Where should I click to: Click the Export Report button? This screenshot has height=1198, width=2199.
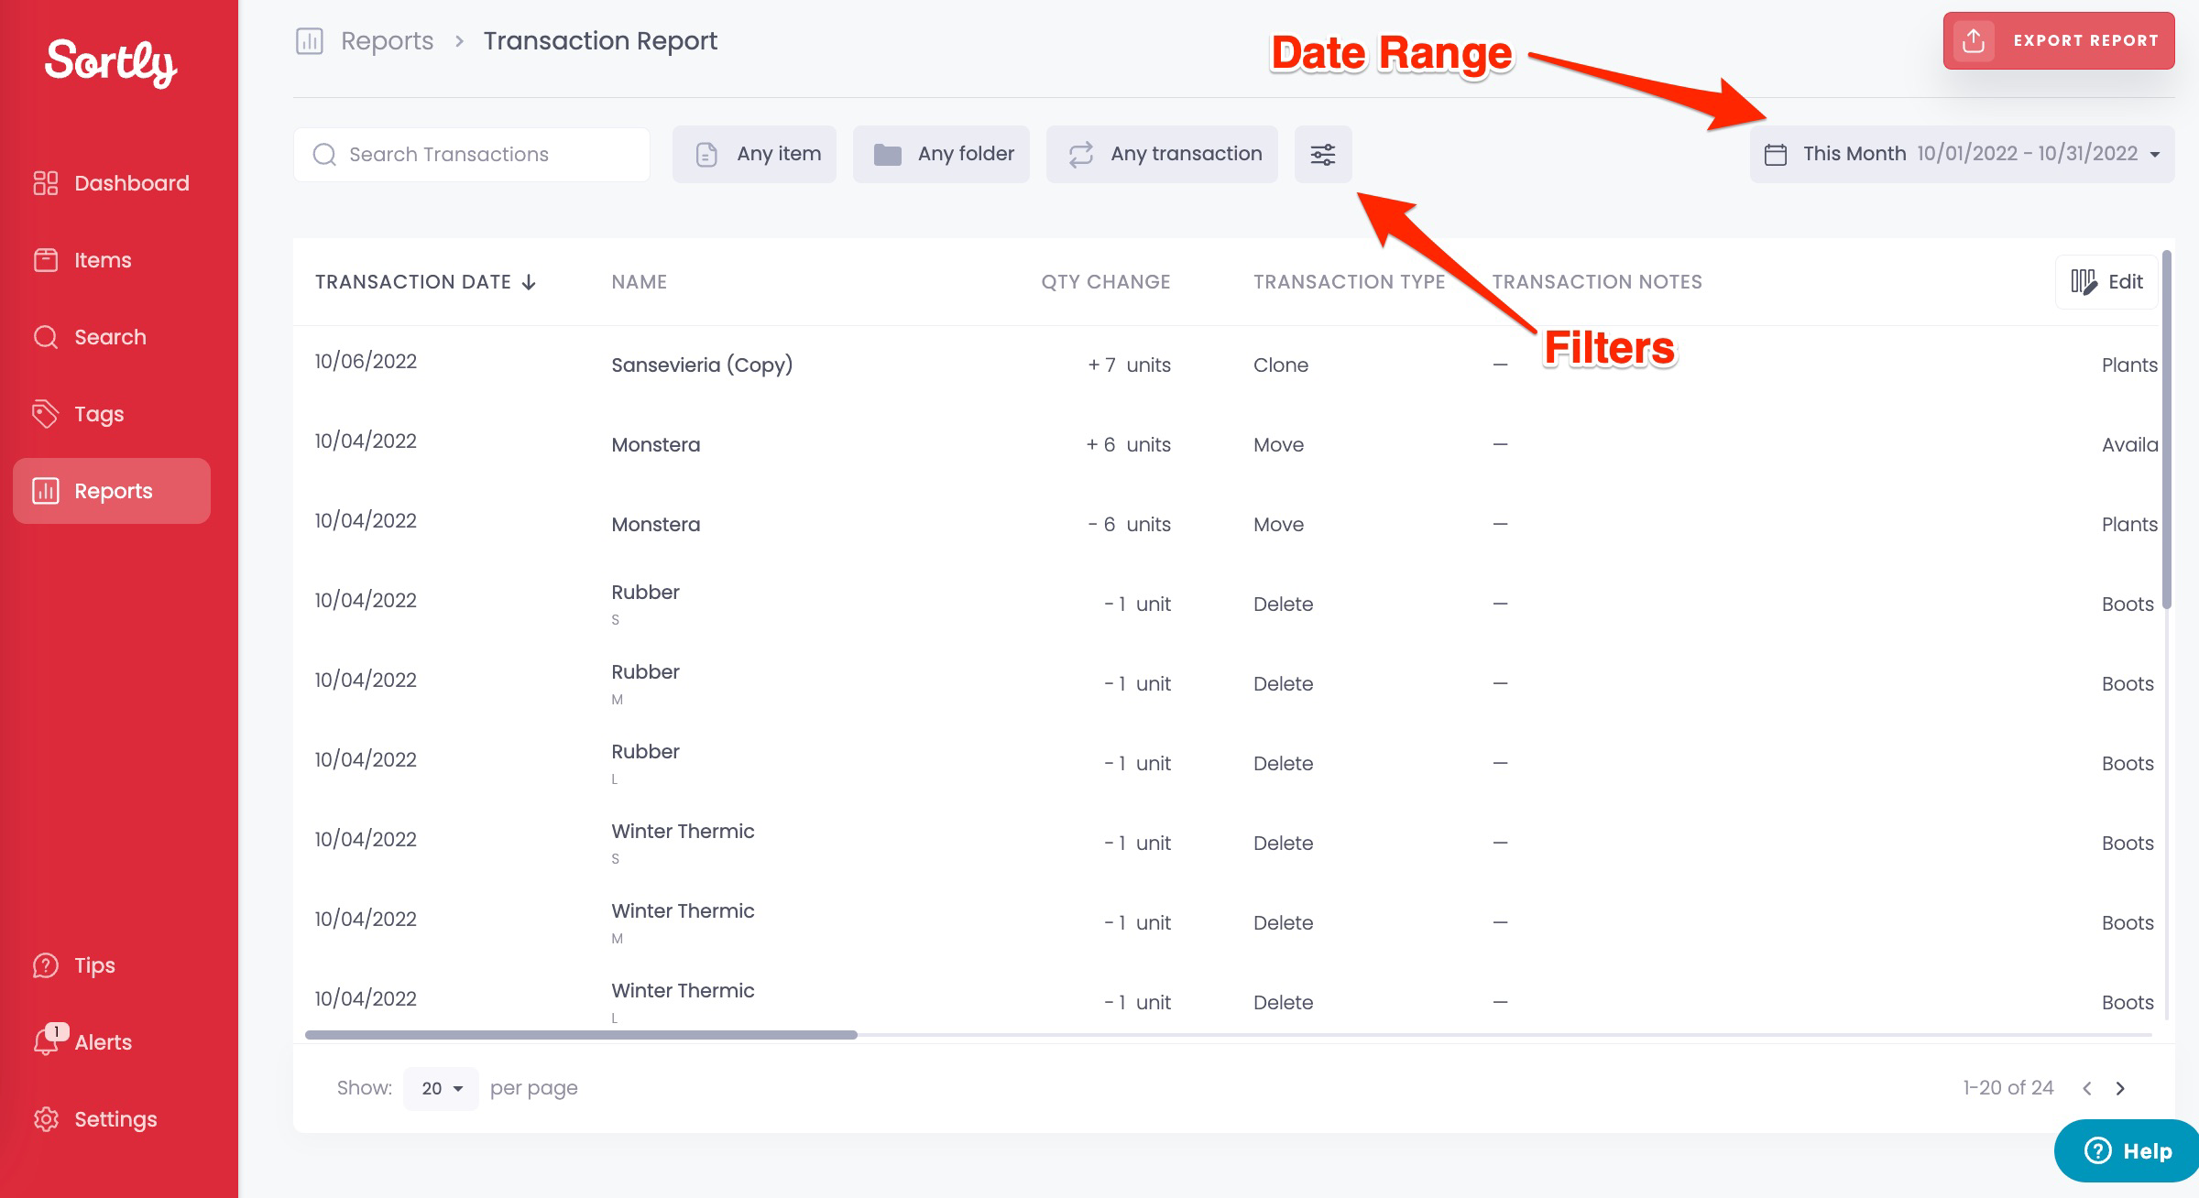coord(2058,40)
